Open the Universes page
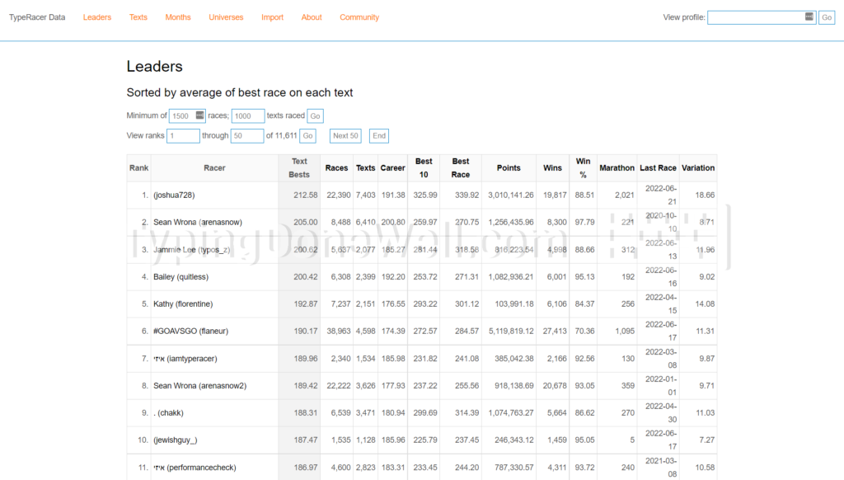The image size is (844, 480). [x=226, y=17]
